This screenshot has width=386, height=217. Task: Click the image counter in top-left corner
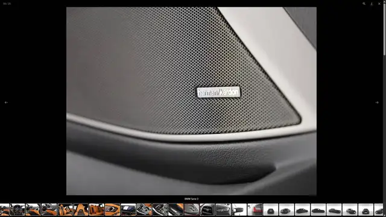7,4
